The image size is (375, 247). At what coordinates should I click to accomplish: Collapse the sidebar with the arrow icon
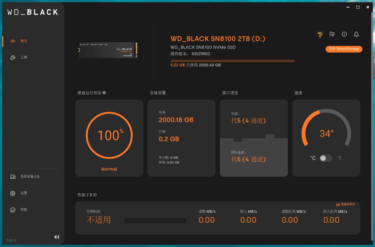click(57, 237)
